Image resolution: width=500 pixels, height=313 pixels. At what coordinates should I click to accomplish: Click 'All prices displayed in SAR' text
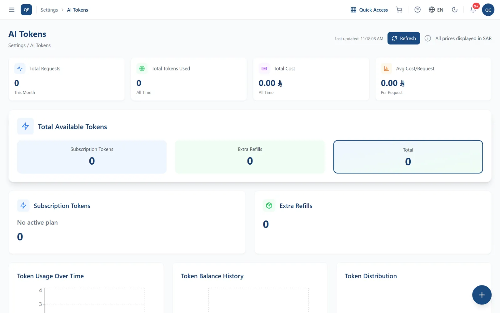463,38
